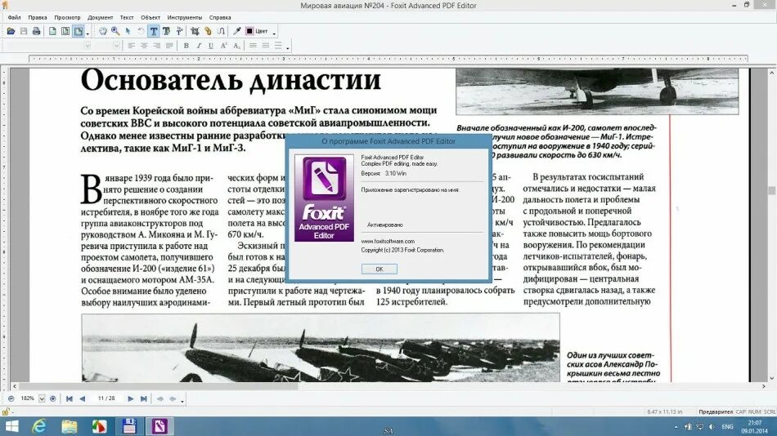Screen dimensions: 777x436
Task: Go to the next page
Action: pos(130,398)
